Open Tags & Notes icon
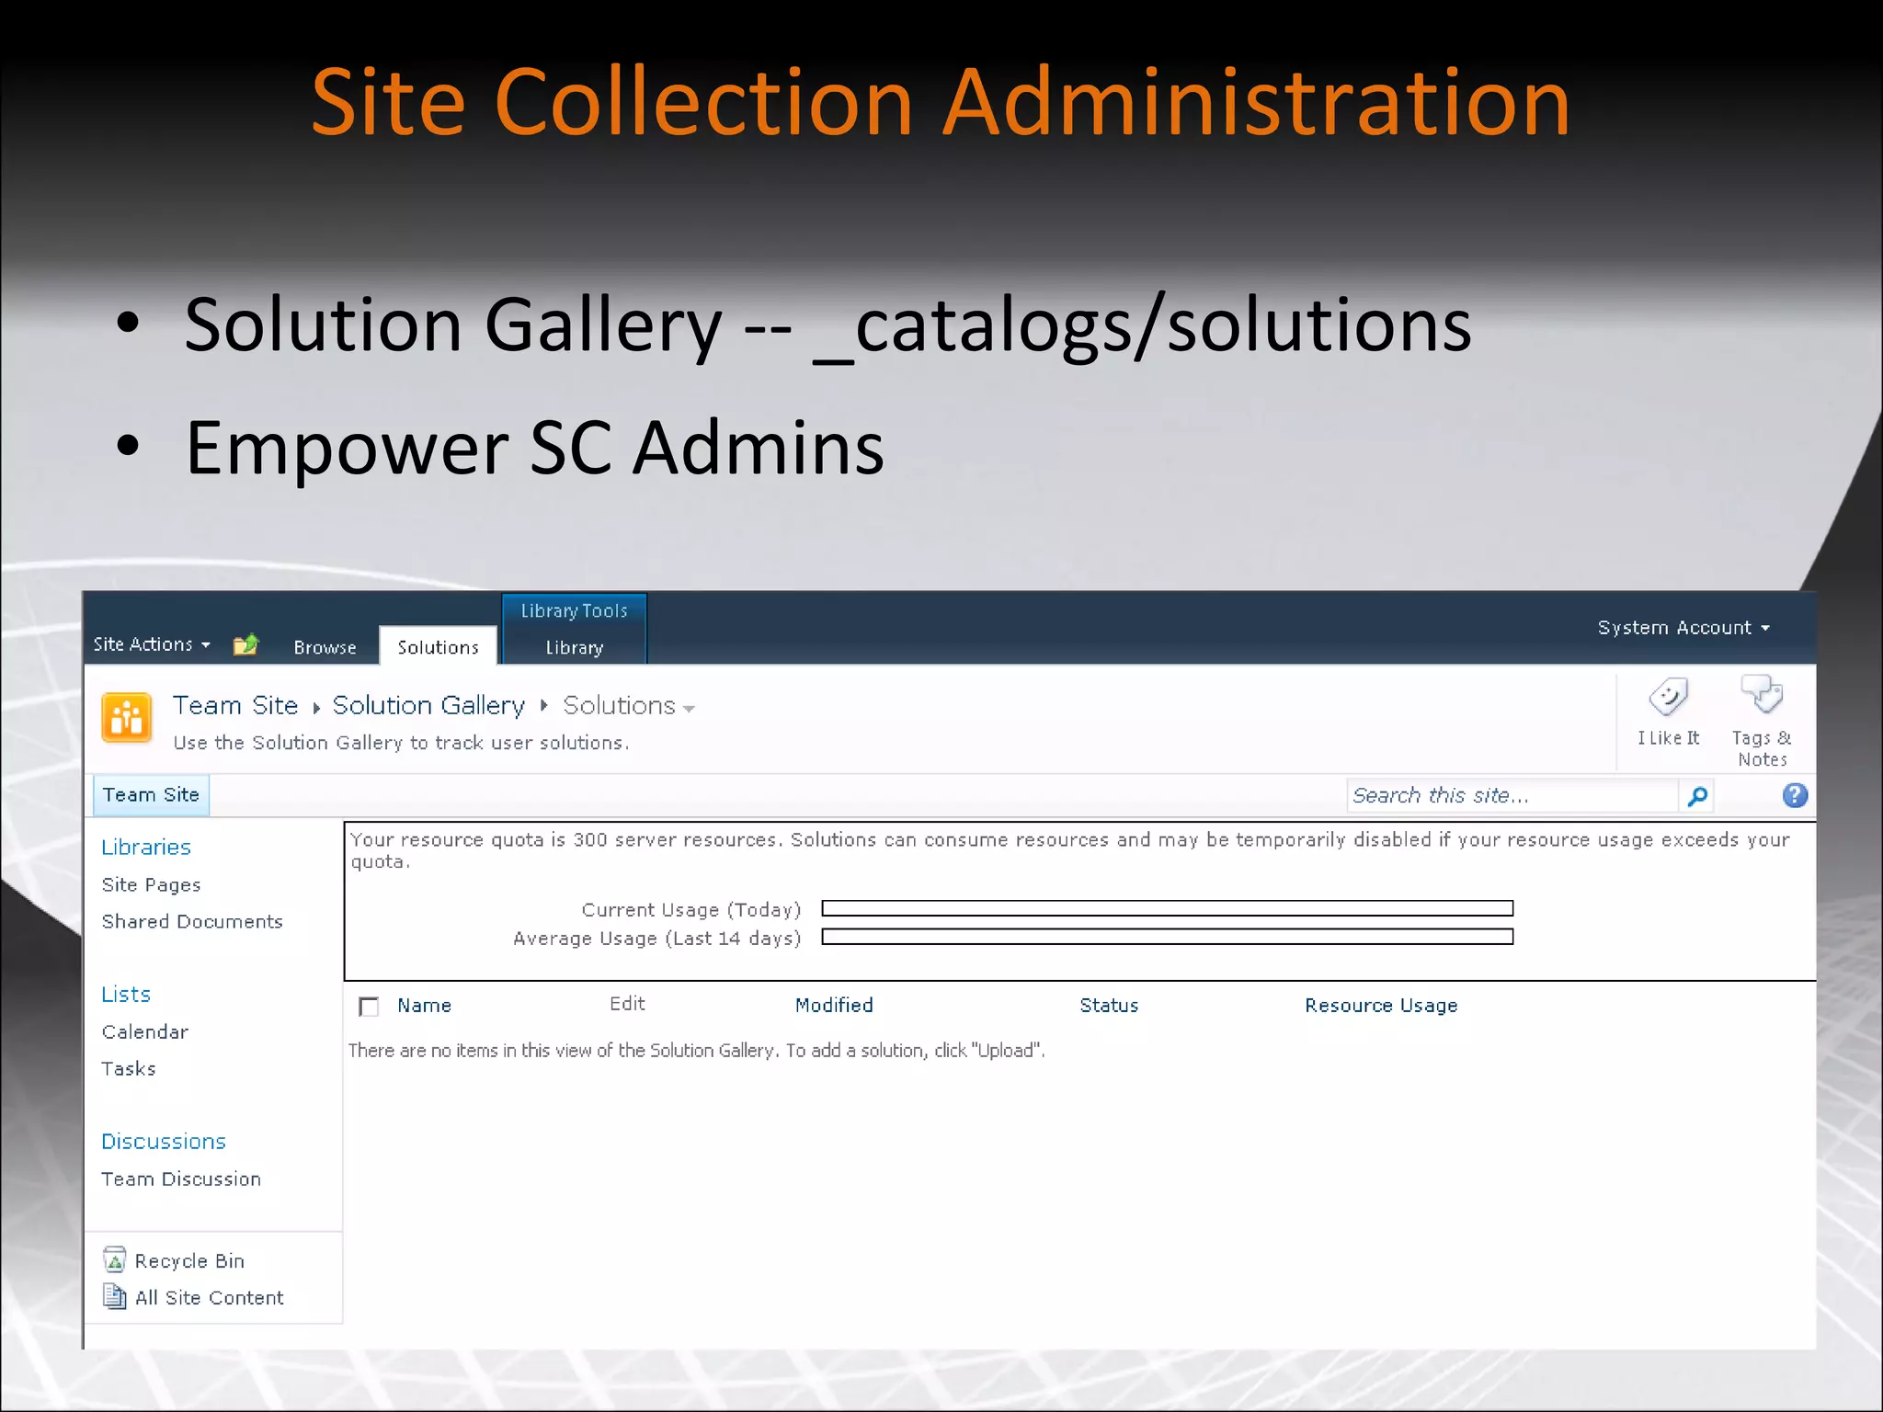This screenshot has height=1412, width=1883. pos(1762,695)
